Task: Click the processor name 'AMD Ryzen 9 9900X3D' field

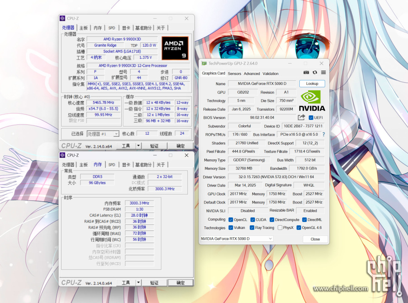Action: point(122,39)
